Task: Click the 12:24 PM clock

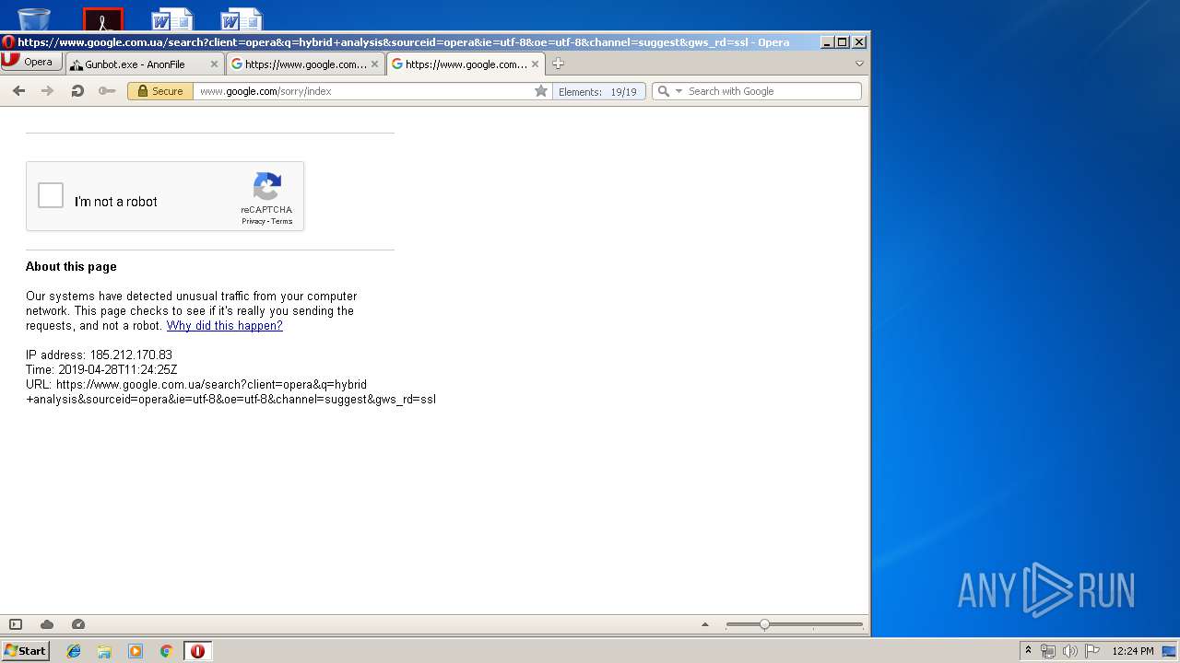Action: 1132,651
